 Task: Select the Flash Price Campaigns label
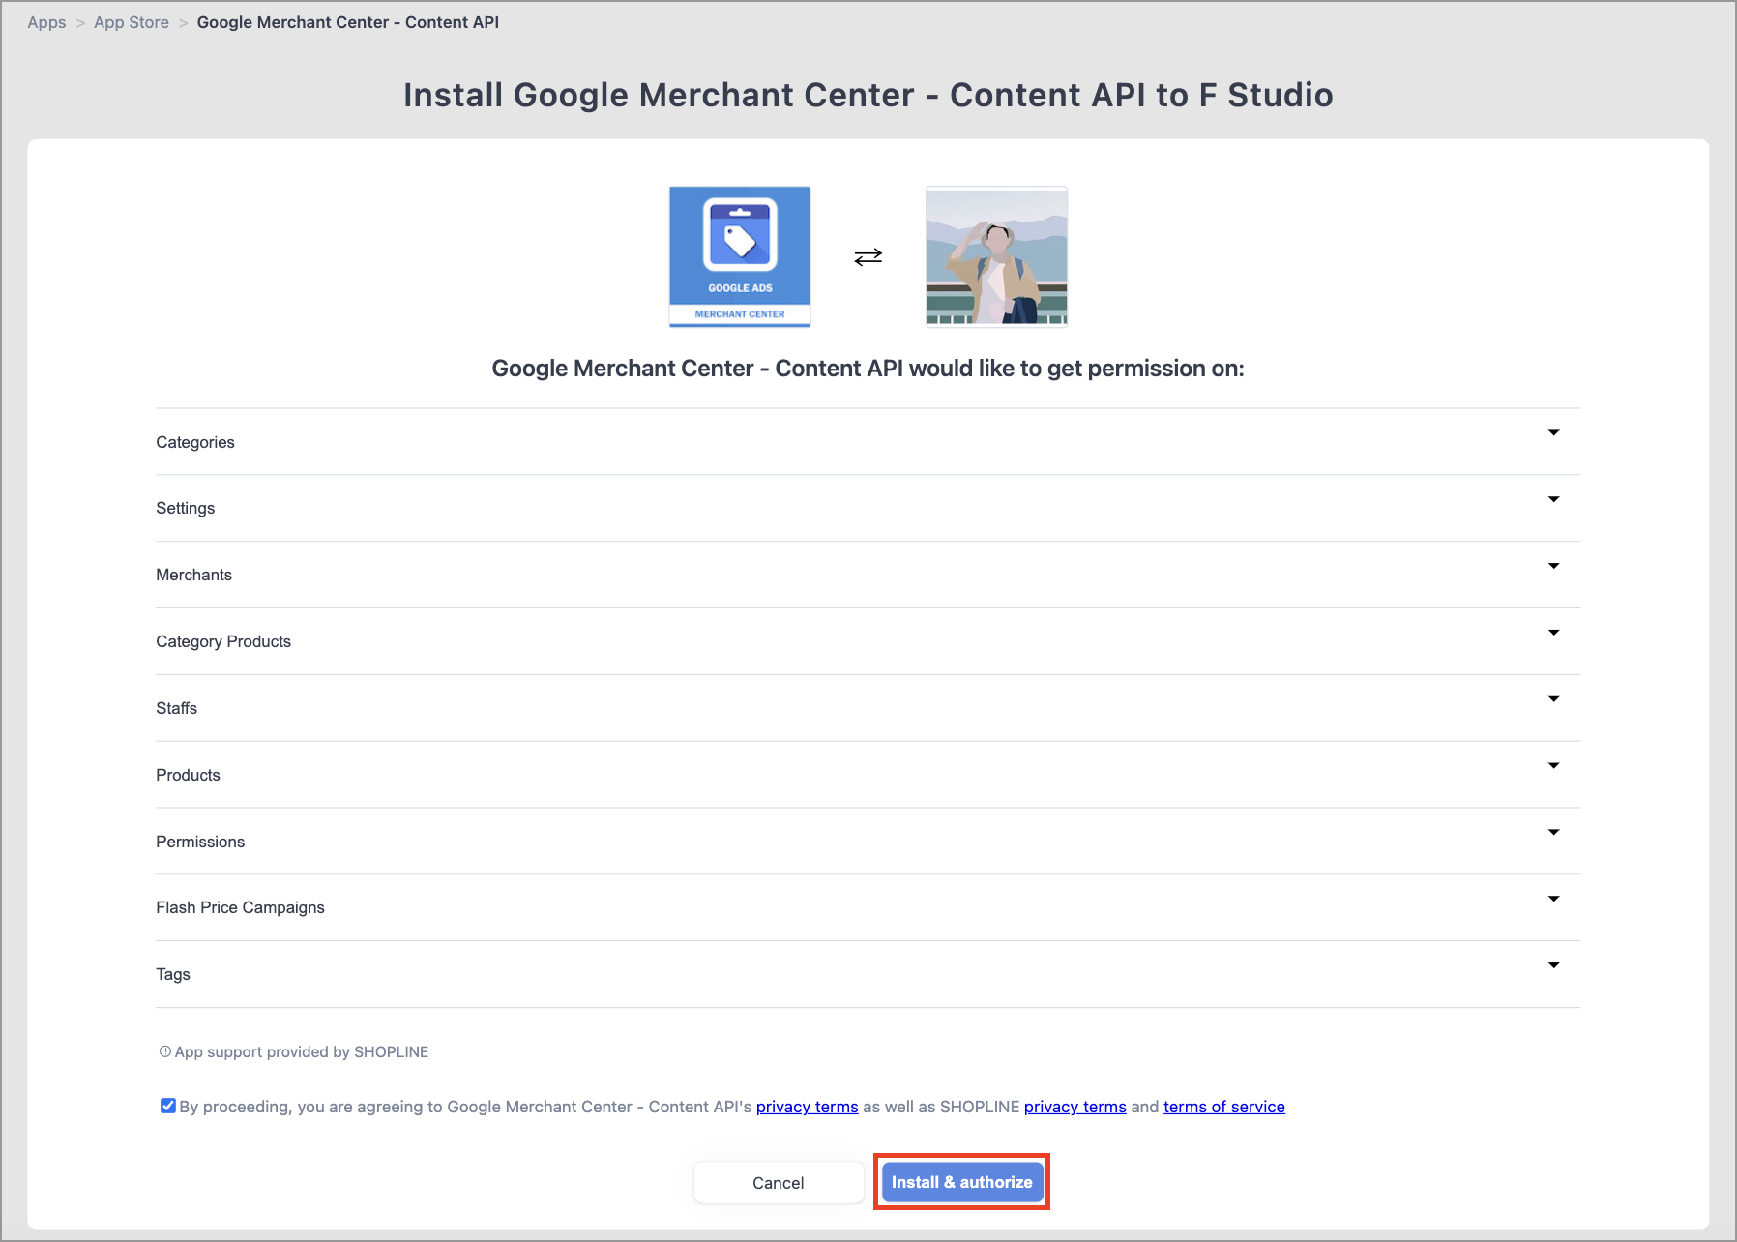[241, 907]
